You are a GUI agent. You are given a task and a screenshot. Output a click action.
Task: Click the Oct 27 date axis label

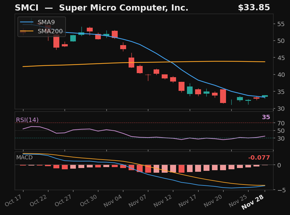(x=63, y=200)
